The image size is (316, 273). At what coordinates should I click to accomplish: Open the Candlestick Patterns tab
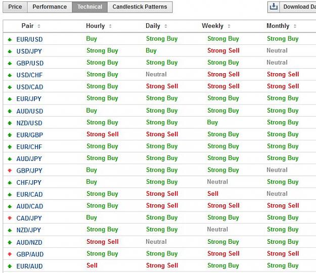140,7
